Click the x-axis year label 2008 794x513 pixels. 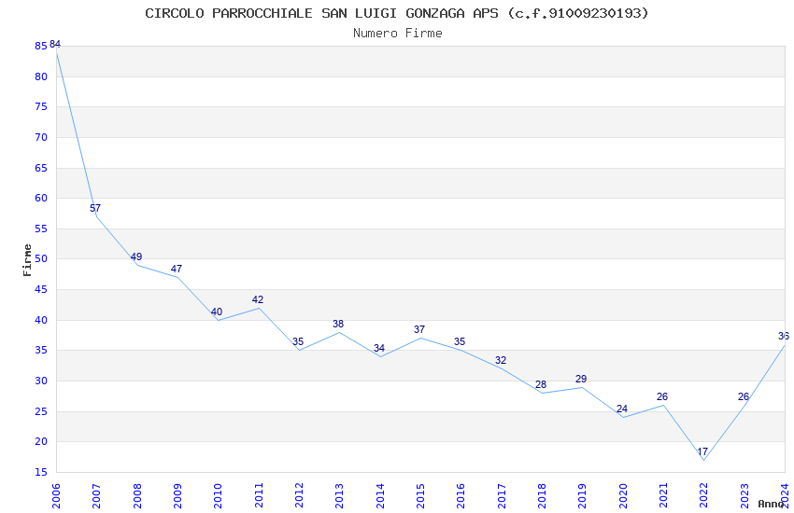[136, 496]
